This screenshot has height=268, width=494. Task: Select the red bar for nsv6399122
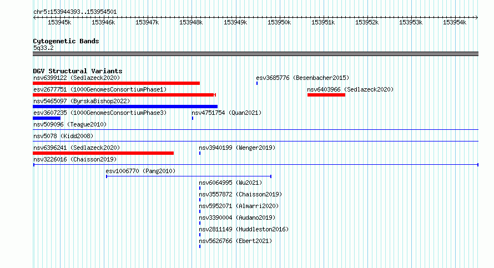[116, 83]
